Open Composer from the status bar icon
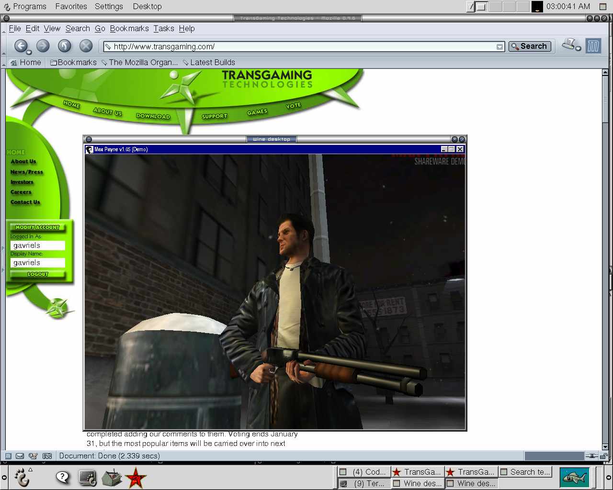Screen dimensions: 613x490 tap(33, 456)
